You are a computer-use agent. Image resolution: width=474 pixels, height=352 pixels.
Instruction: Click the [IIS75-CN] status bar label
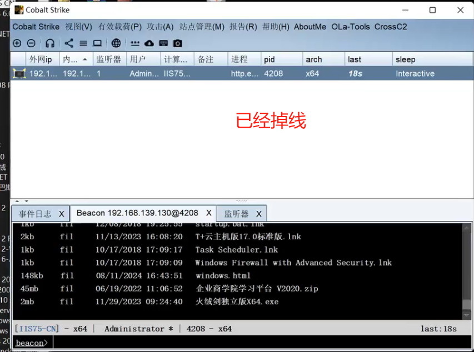click(x=37, y=329)
